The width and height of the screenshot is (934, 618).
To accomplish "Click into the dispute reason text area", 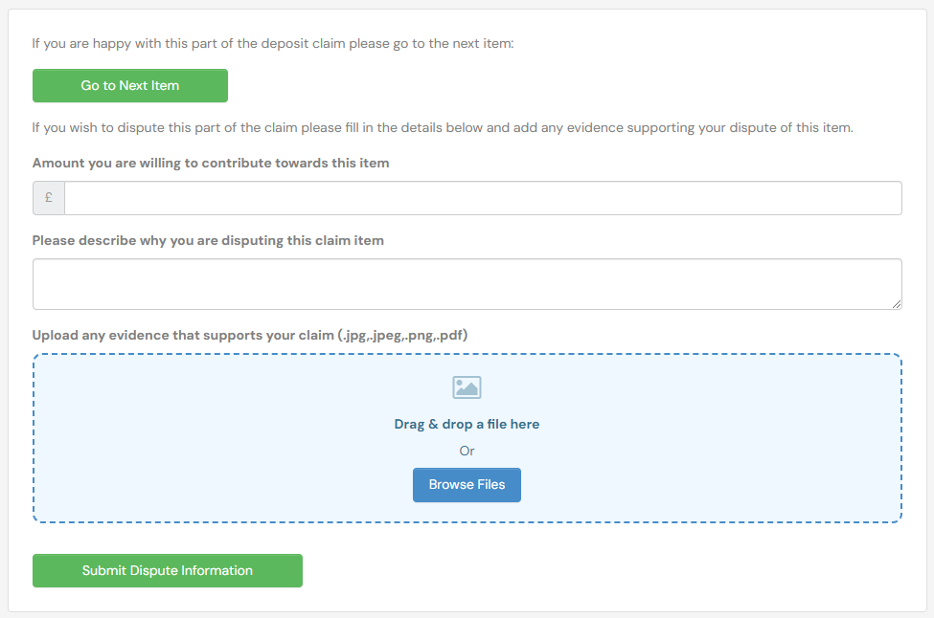I will [x=466, y=283].
